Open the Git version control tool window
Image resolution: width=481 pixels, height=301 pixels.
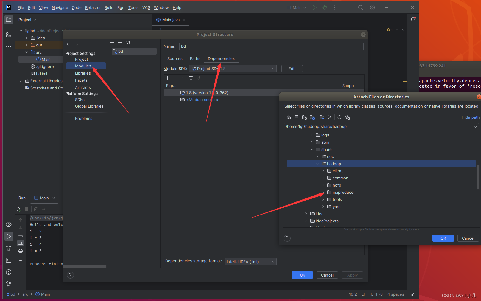pyautogui.click(x=9, y=284)
